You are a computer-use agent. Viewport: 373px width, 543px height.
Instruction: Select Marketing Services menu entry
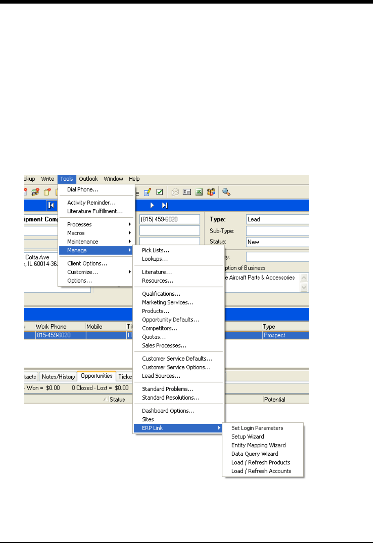[x=178, y=302]
